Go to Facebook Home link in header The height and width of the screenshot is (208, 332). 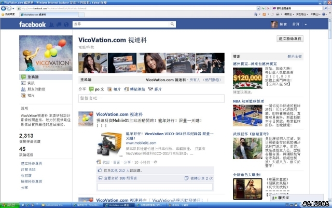tap(296, 24)
